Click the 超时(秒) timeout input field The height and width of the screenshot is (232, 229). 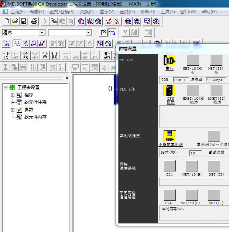[x=195, y=153]
